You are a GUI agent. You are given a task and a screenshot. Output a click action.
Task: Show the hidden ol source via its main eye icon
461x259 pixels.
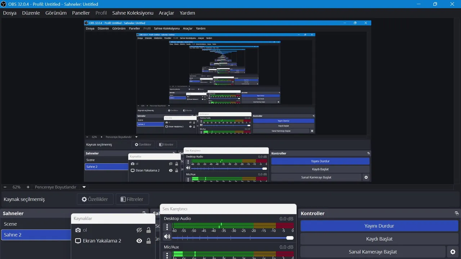(x=139, y=230)
